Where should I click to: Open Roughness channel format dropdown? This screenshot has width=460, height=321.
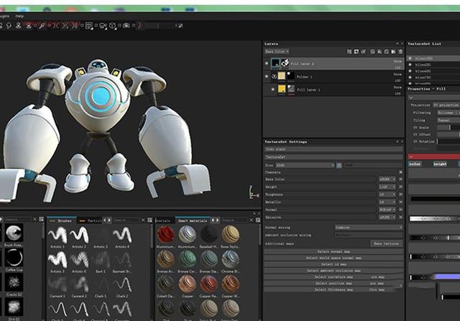(387, 195)
